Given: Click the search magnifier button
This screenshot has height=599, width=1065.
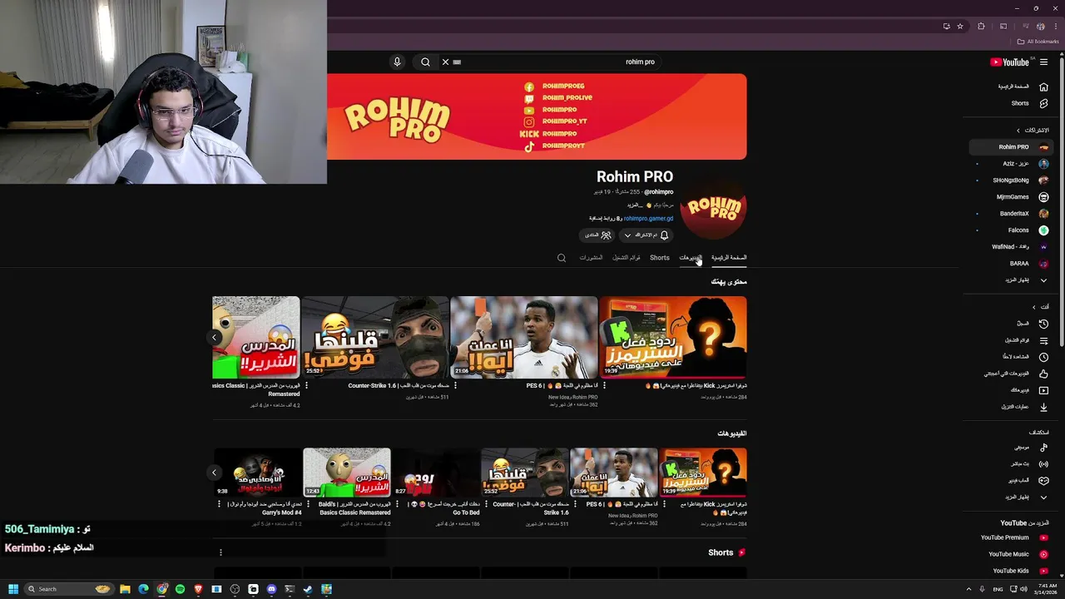Looking at the screenshot, I should 425,62.
